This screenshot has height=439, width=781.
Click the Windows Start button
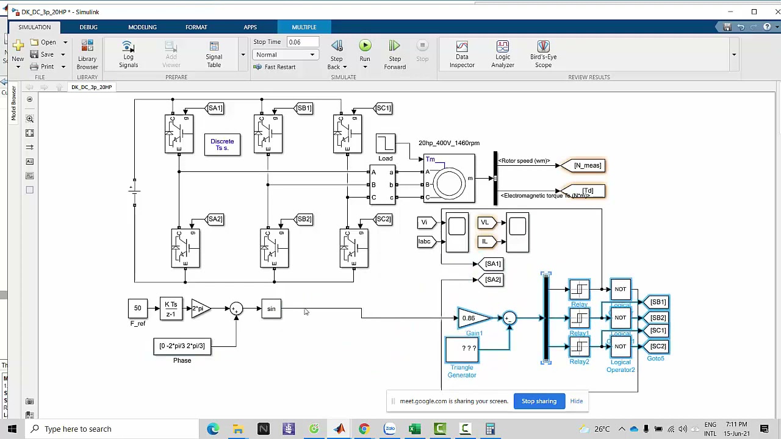point(12,429)
